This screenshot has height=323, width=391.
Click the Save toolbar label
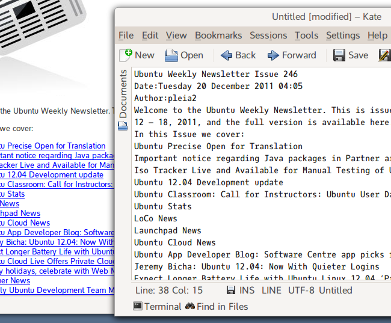click(358, 55)
